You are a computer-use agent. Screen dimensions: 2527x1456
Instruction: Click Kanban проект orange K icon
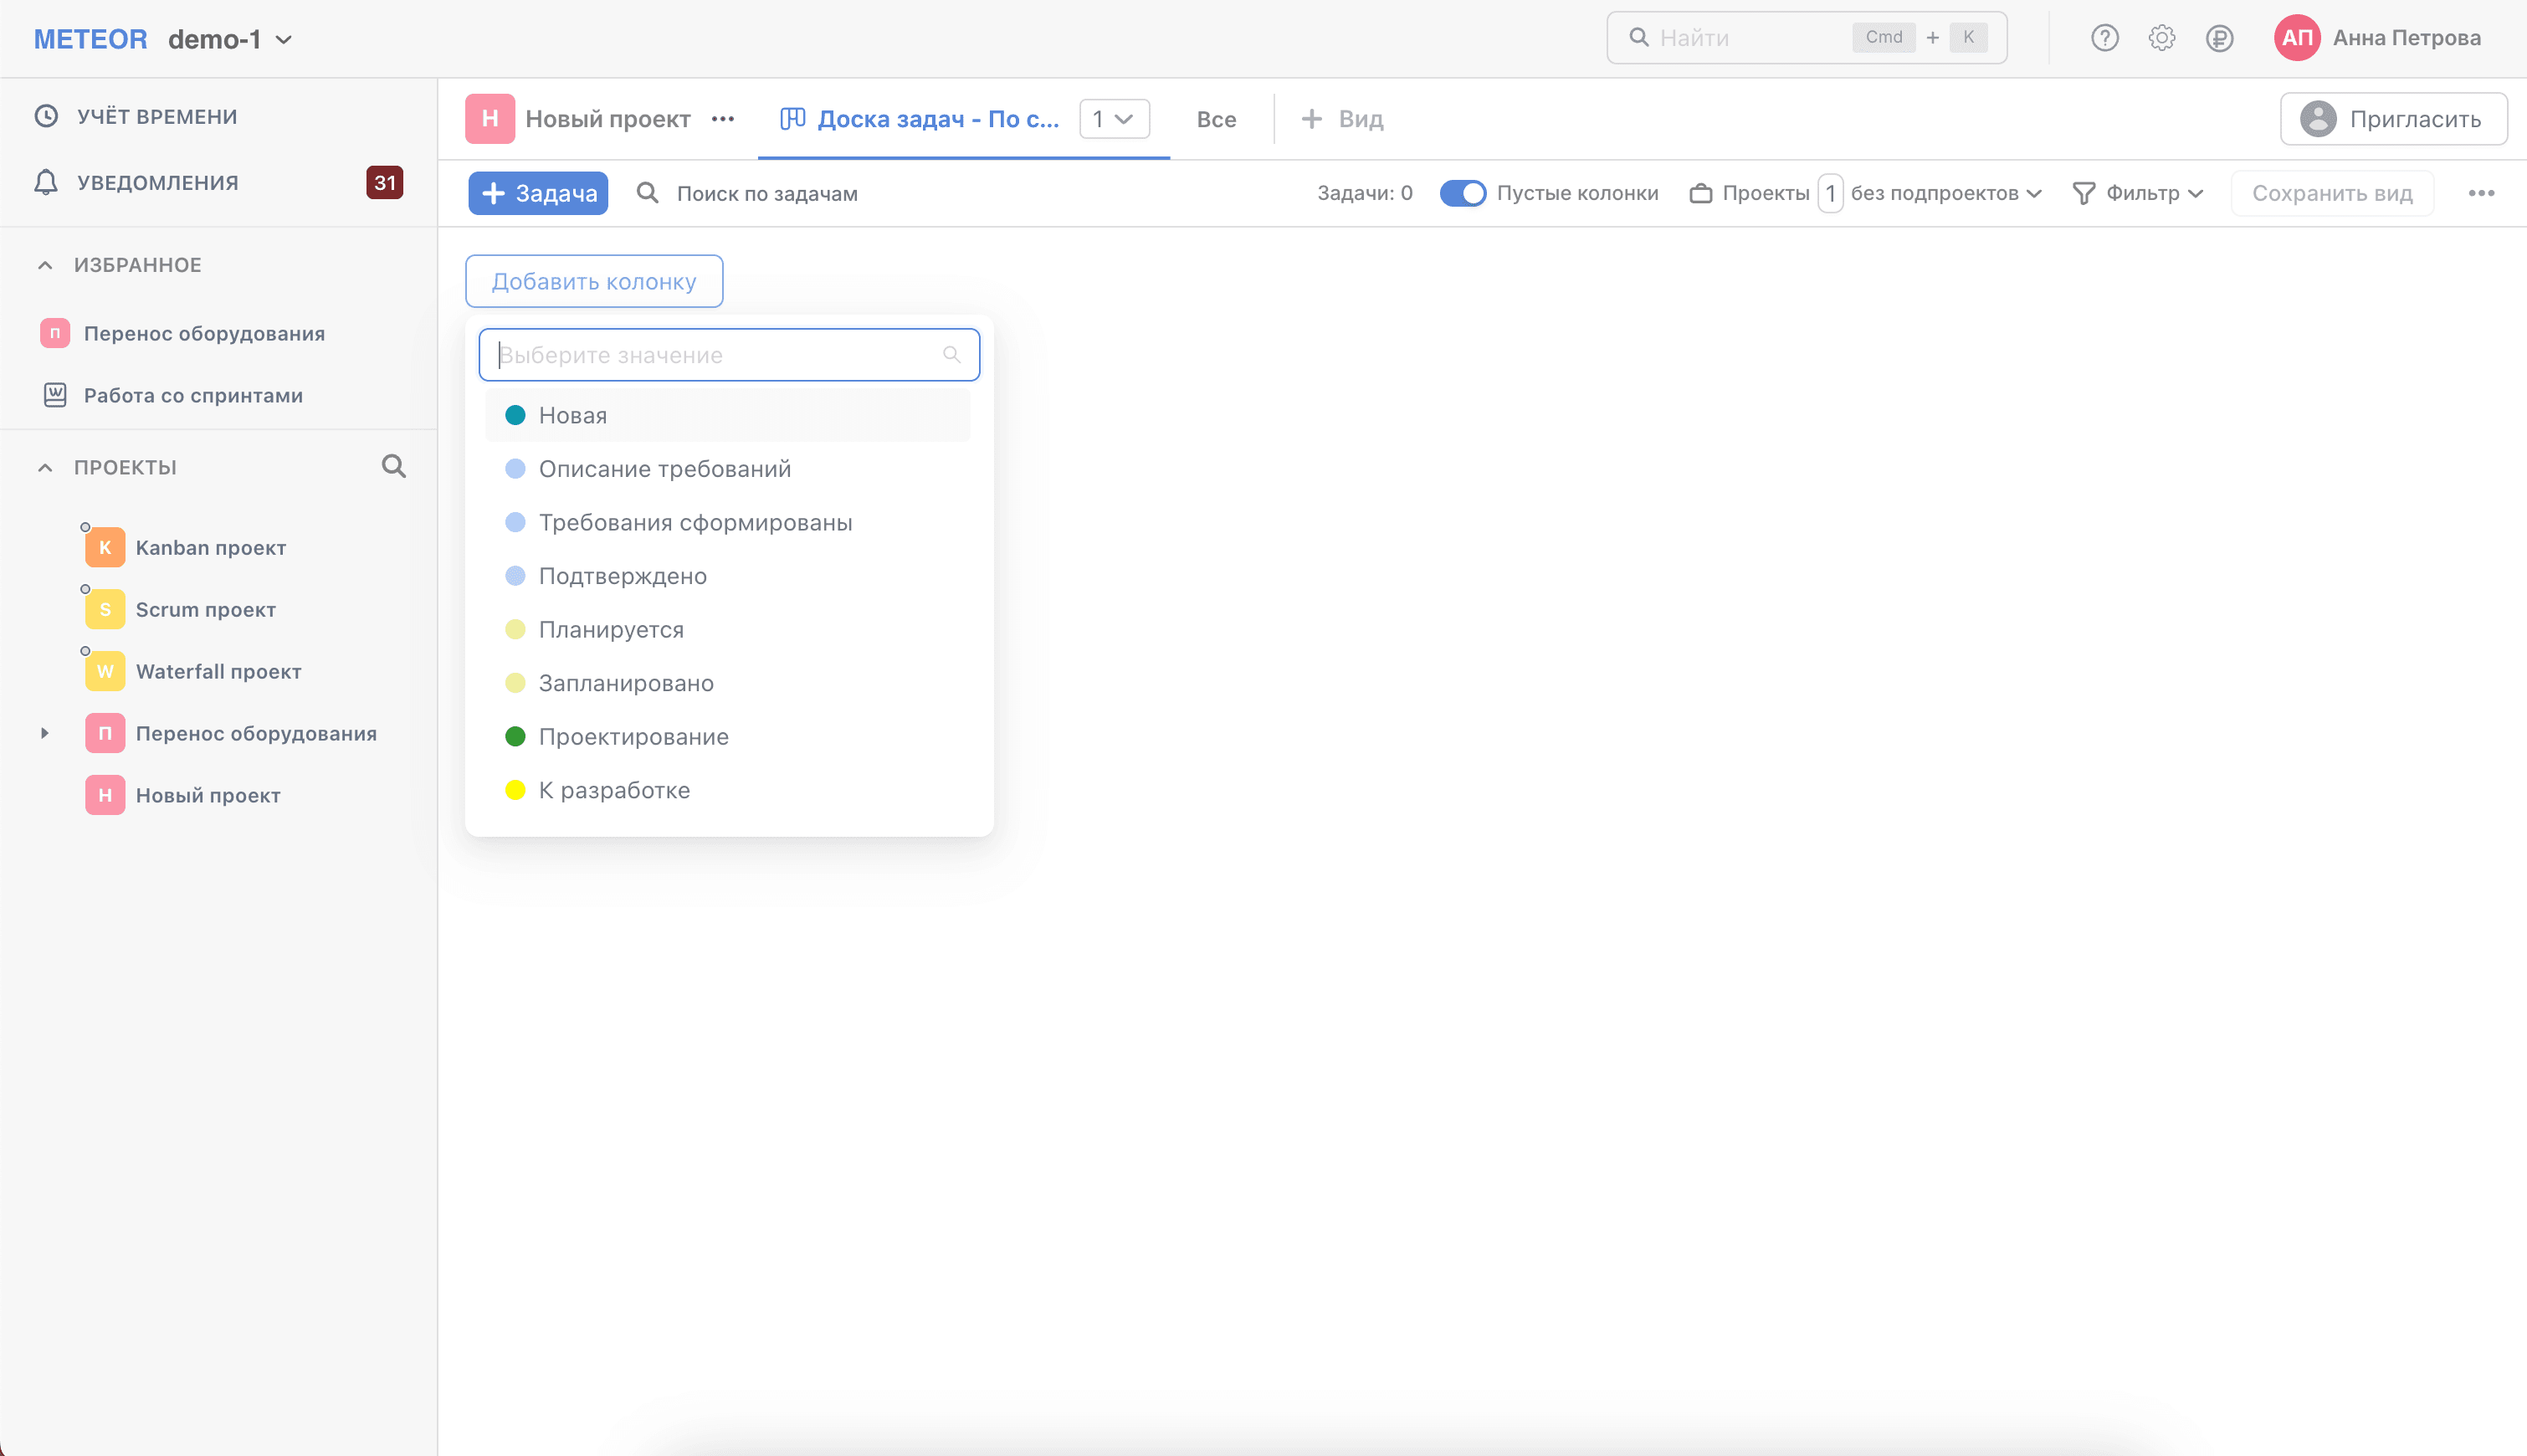(x=105, y=547)
